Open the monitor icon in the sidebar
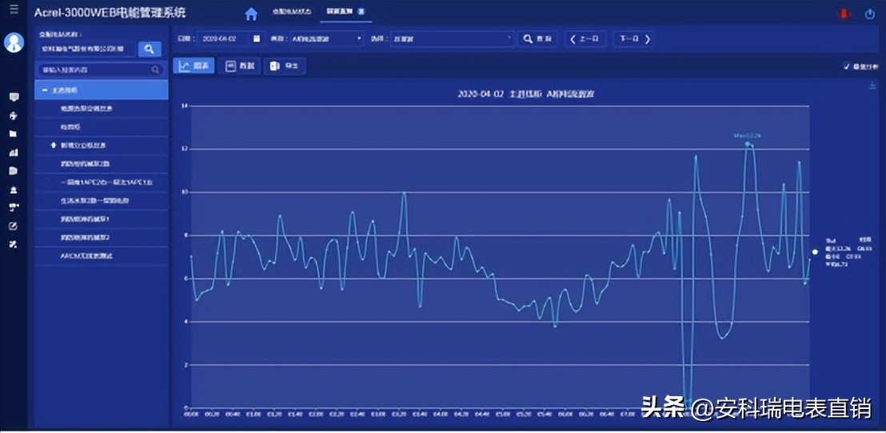The width and height of the screenshot is (886, 433). click(14, 97)
